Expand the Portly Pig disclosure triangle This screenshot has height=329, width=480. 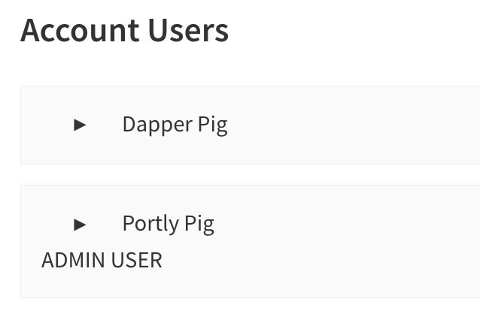point(80,224)
